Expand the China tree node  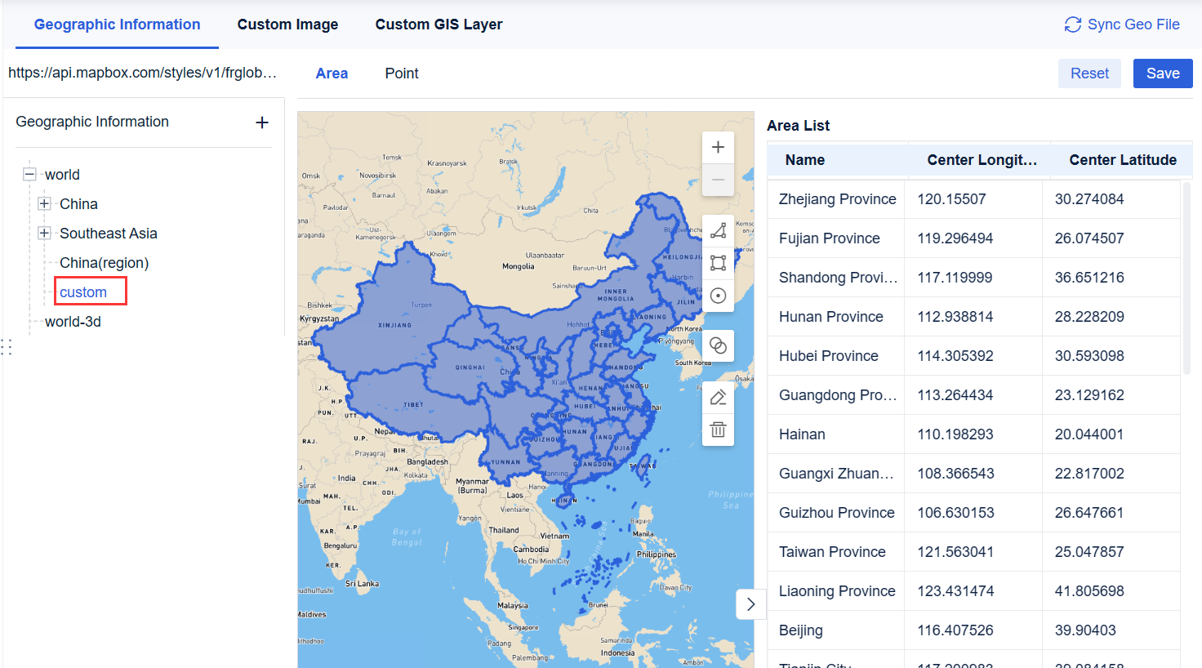[x=44, y=203]
